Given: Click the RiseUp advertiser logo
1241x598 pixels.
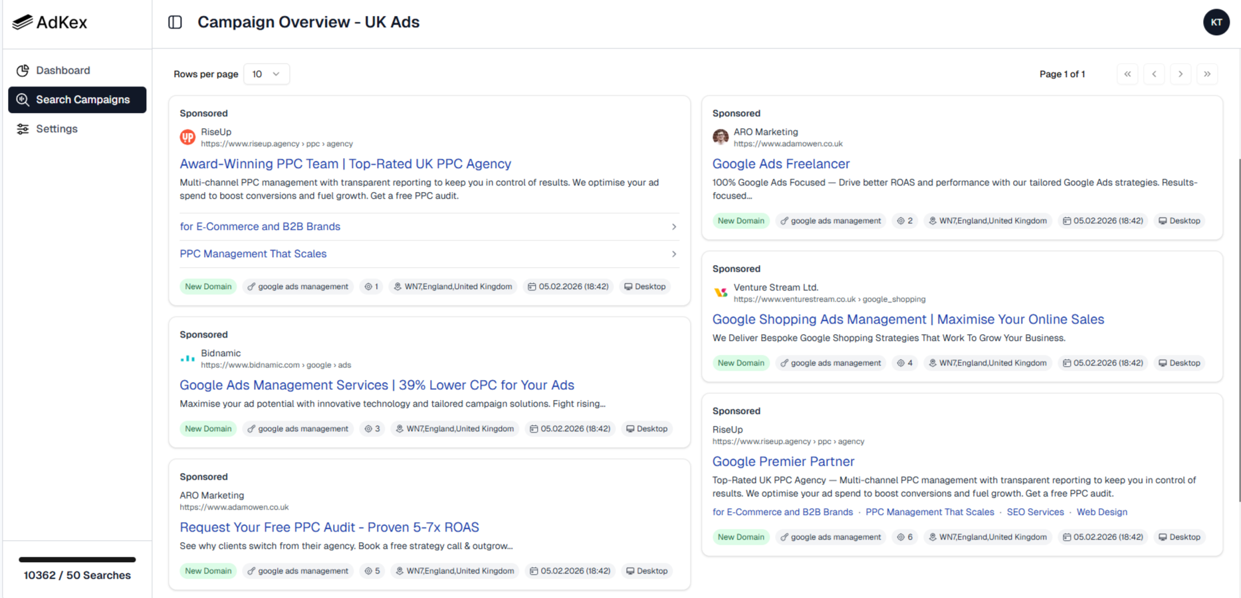Looking at the screenshot, I should click(x=187, y=138).
